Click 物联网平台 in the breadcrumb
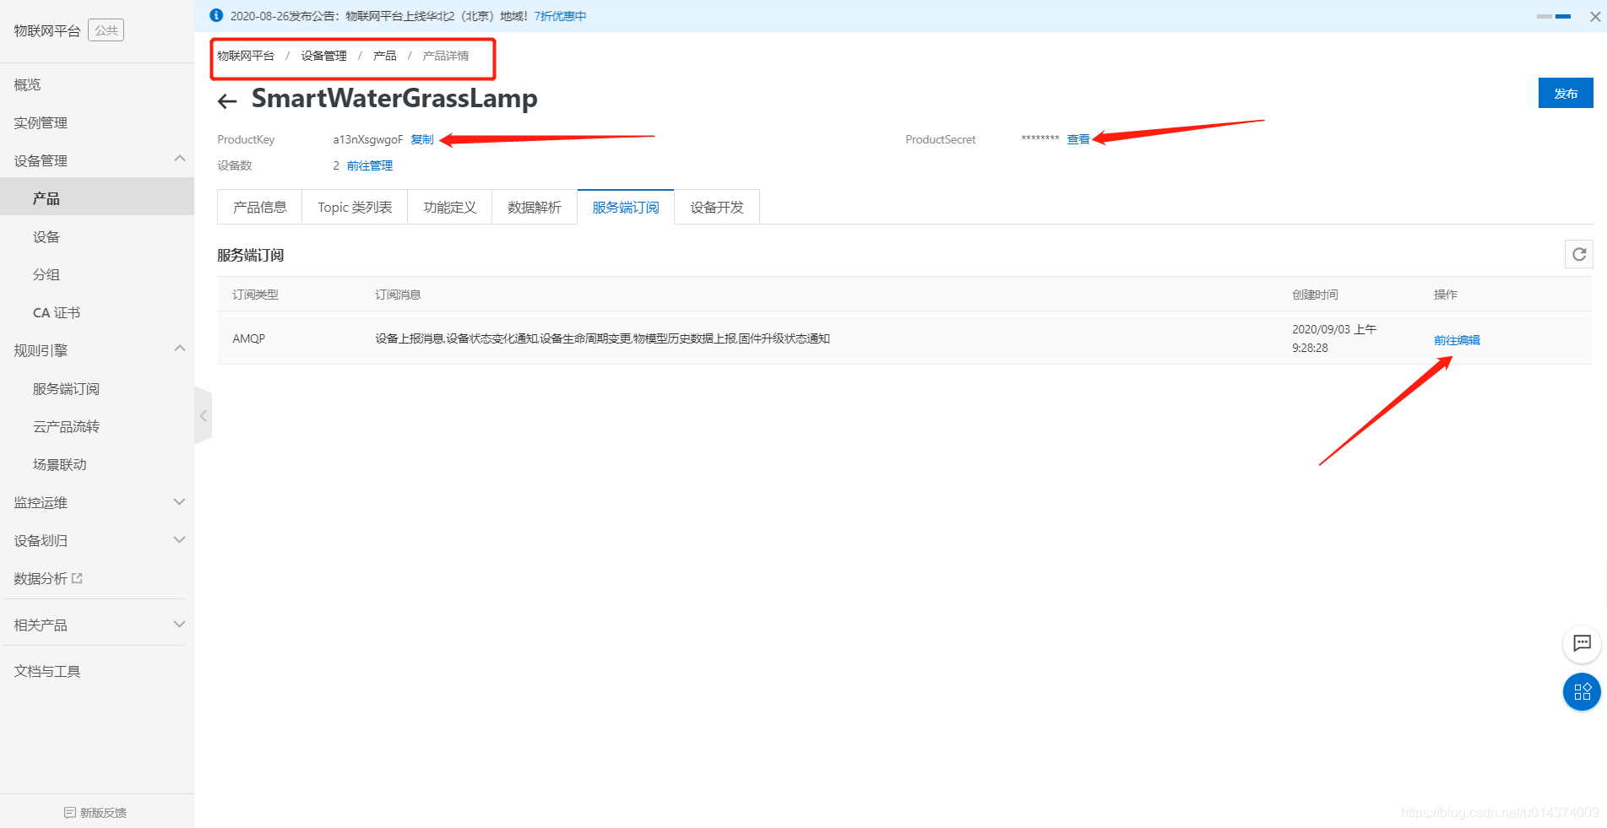Image resolution: width=1607 pixels, height=828 pixels. click(x=246, y=56)
